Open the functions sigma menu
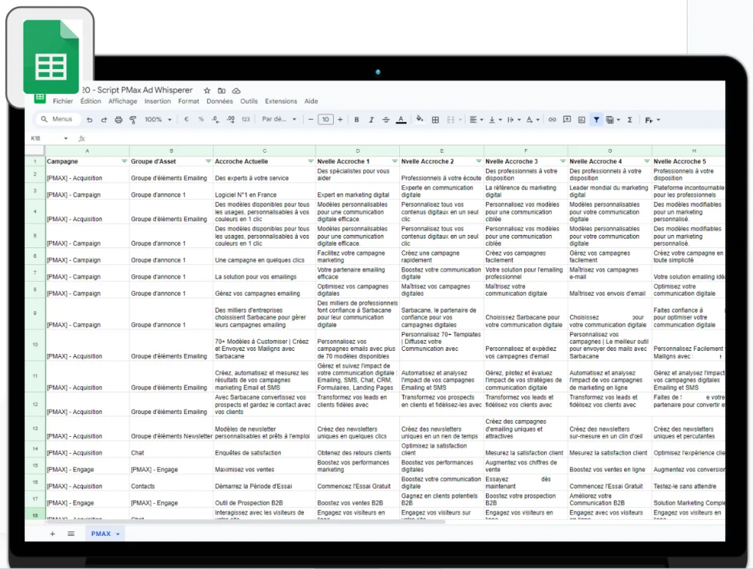The image size is (753, 569). (630, 120)
